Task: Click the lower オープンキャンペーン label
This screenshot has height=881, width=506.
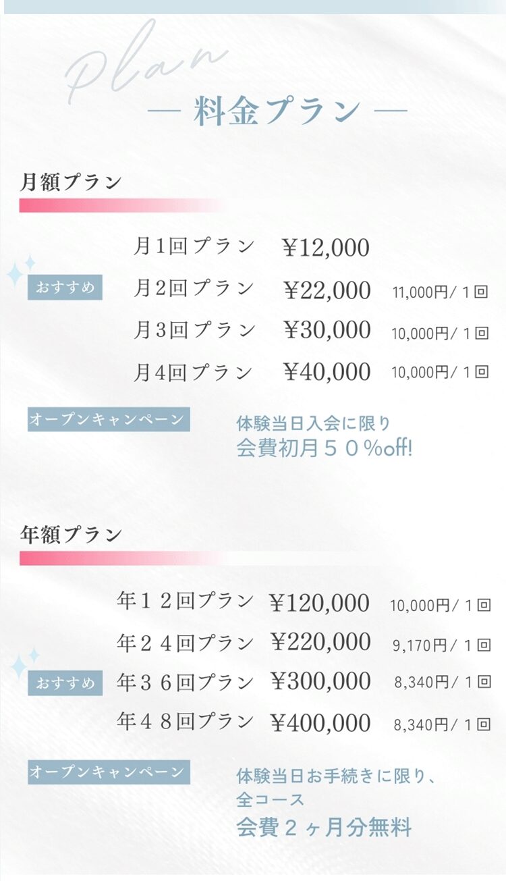Action: click(x=108, y=772)
